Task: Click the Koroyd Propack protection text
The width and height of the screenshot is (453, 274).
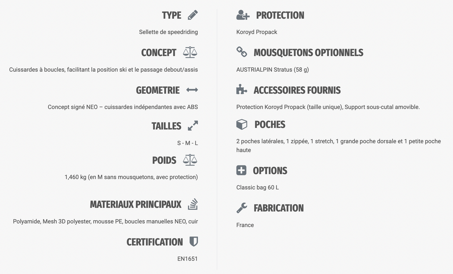Action: click(x=257, y=32)
